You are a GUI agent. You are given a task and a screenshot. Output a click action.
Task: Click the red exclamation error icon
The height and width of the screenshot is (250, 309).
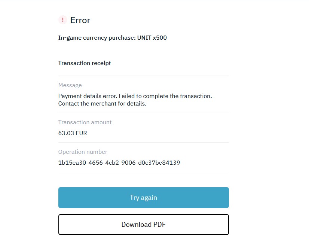(x=62, y=20)
